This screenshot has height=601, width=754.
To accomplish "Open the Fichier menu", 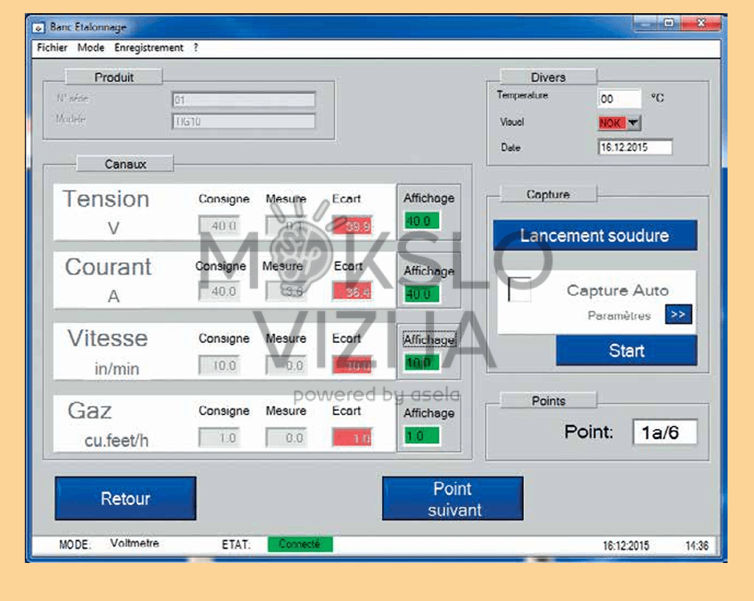I will pos(52,48).
